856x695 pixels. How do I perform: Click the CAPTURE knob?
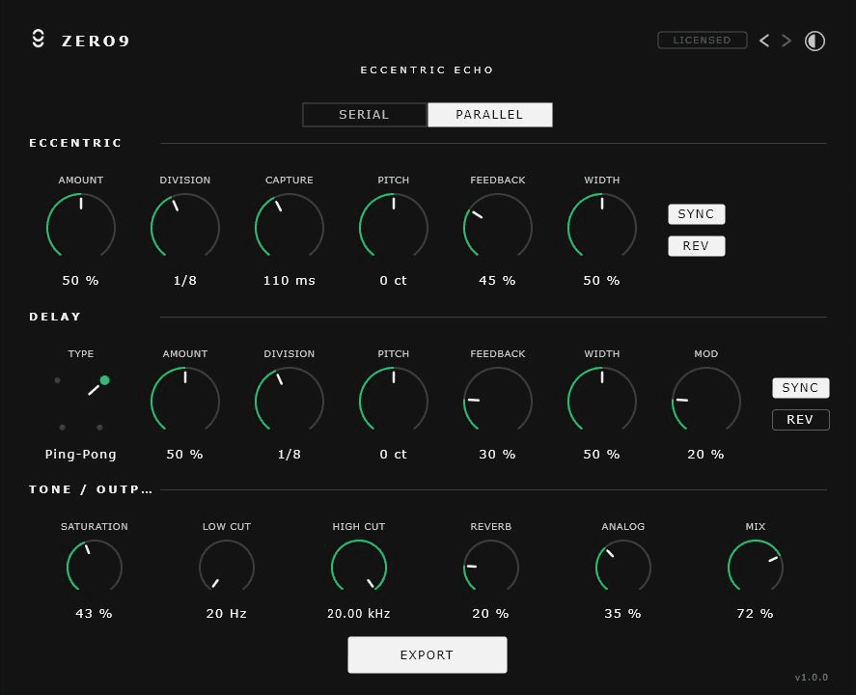pyautogui.click(x=290, y=227)
